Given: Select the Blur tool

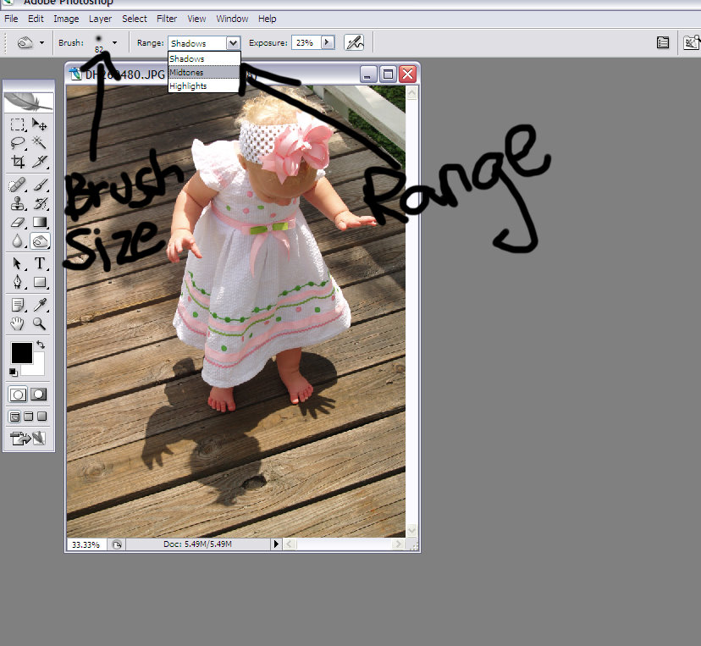Looking at the screenshot, I should point(18,241).
